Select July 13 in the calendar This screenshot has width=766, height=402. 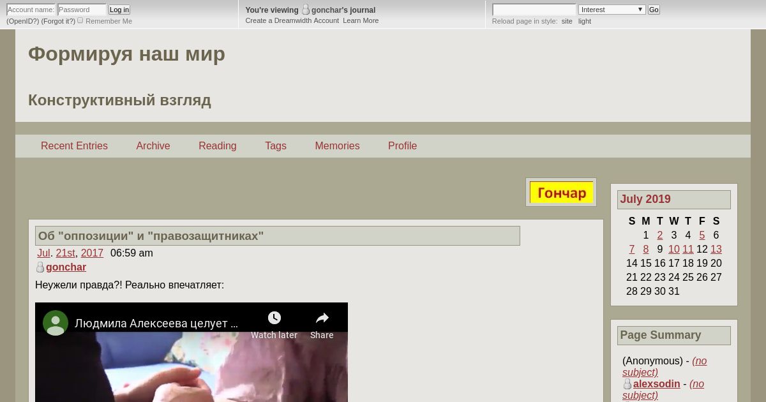(x=716, y=249)
